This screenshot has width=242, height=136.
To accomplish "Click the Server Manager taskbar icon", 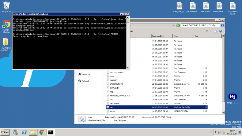I will click(15, 132).
